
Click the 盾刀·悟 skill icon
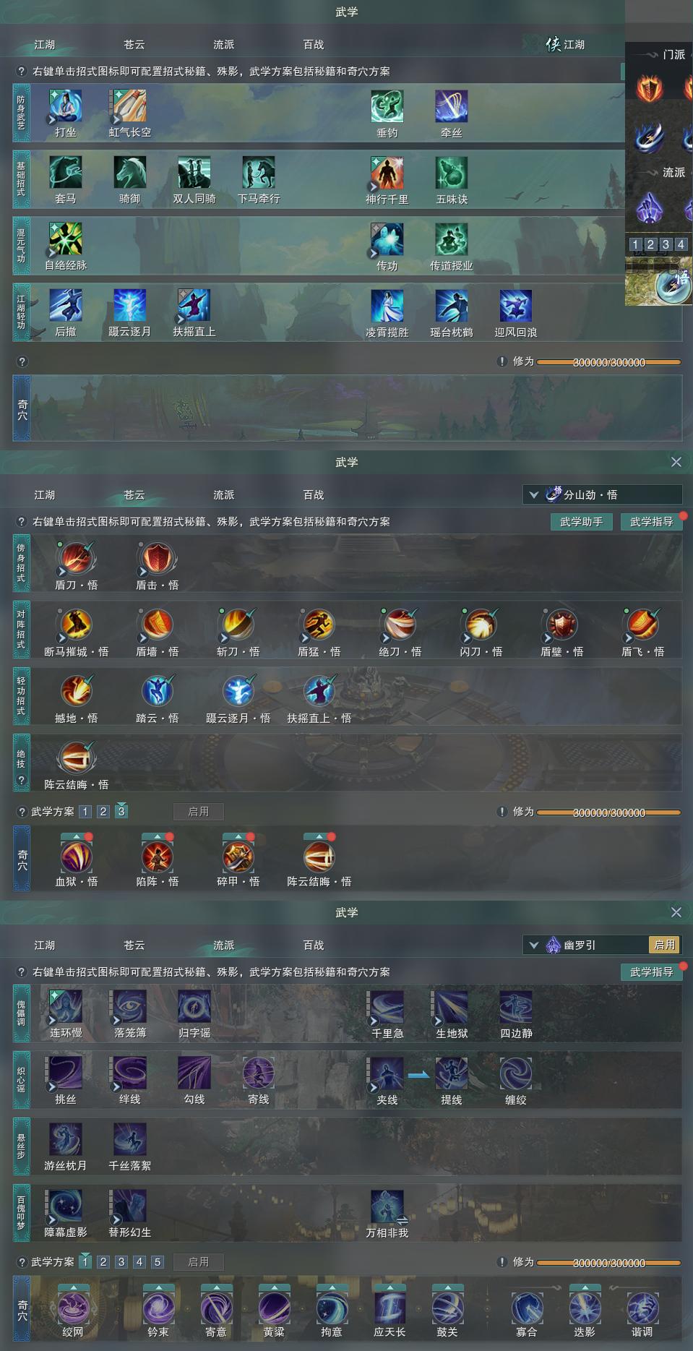pos(76,559)
